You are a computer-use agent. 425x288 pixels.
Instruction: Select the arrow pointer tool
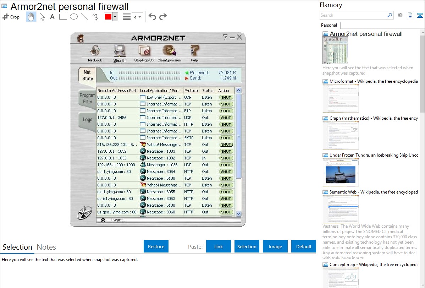pos(42,17)
